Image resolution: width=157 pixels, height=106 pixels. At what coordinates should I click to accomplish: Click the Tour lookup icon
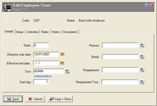(67, 71)
